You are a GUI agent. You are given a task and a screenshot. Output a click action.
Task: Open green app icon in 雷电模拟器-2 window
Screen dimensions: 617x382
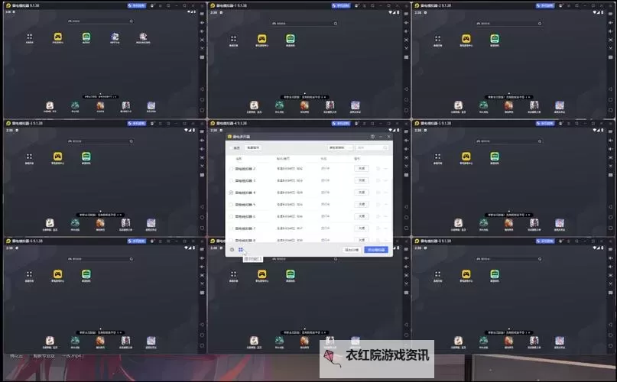tap(495, 38)
